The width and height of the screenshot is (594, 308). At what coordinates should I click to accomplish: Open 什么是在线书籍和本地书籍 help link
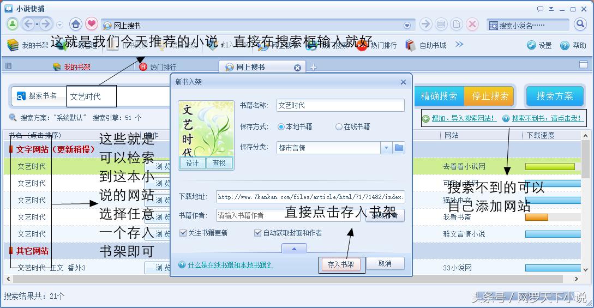tap(230, 265)
